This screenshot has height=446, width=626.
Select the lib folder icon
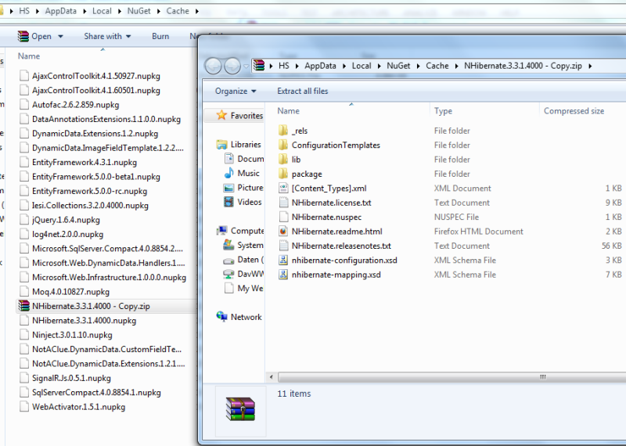283,160
